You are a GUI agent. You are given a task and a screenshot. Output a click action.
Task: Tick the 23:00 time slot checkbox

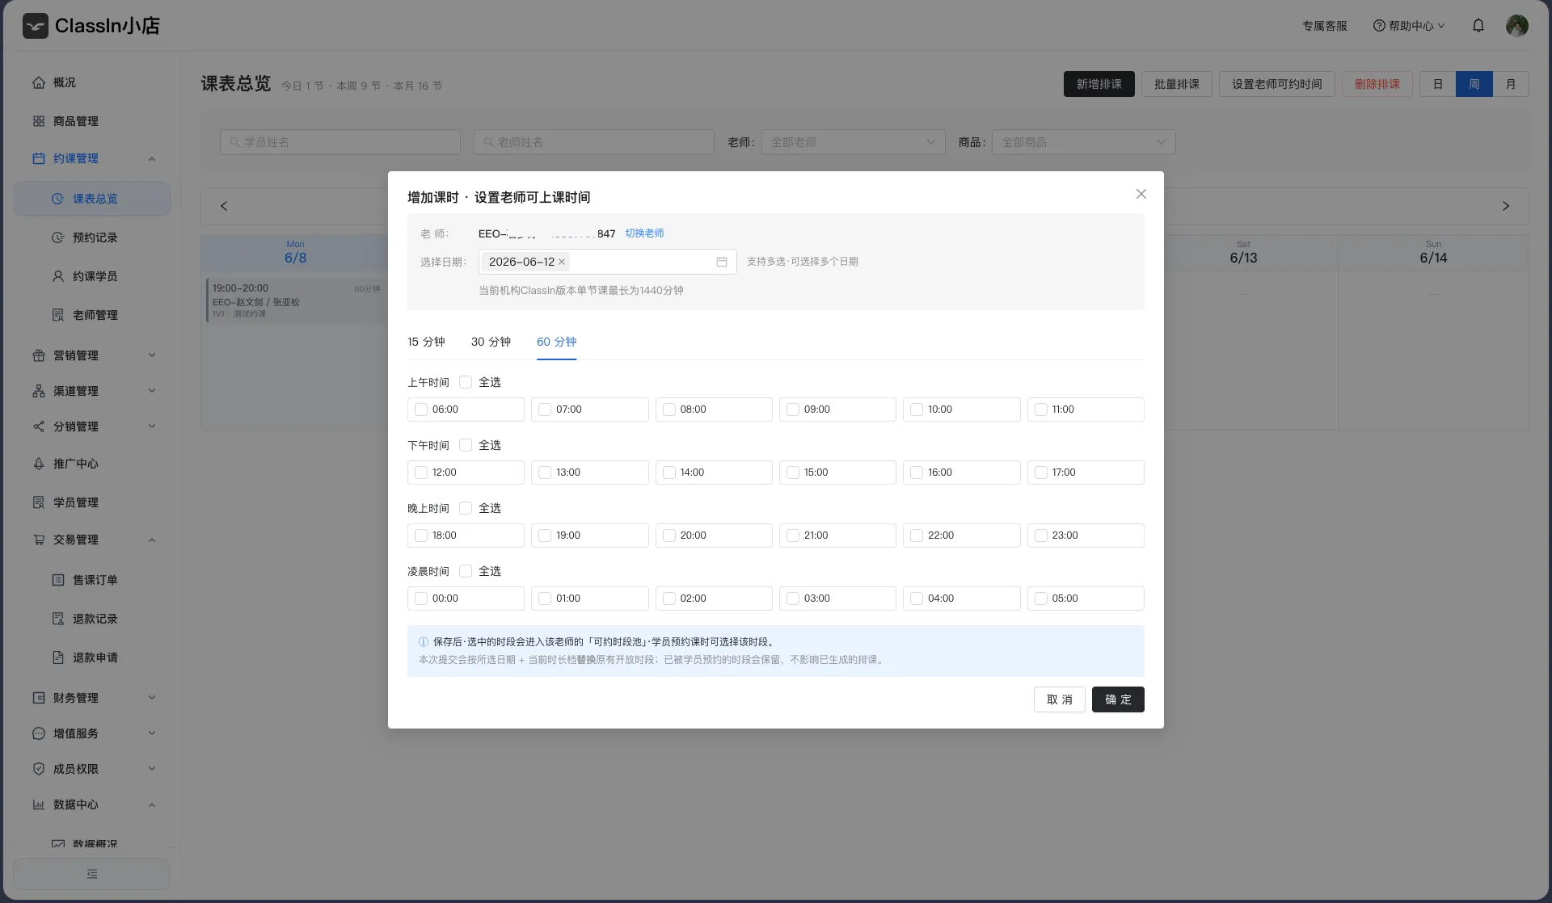tap(1041, 535)
